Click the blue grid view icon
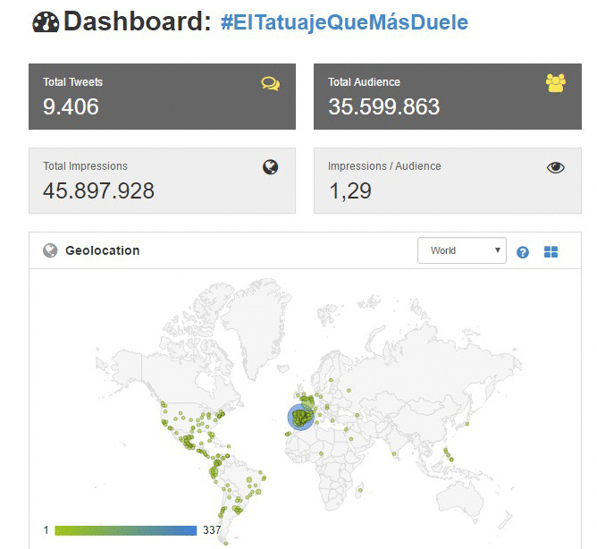Viewport: 597px width, 549px height. point(551,252)
